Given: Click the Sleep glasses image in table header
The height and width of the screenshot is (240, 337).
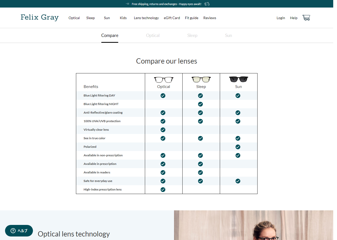Looking at the screenshot, I should click(x=201, y=79).
